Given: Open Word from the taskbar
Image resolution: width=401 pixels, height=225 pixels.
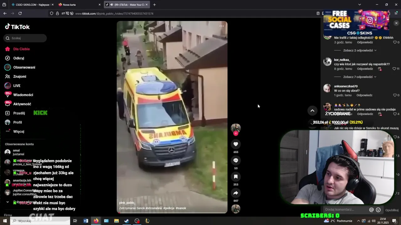Looking at the screenshot, I should coord(86,221).
